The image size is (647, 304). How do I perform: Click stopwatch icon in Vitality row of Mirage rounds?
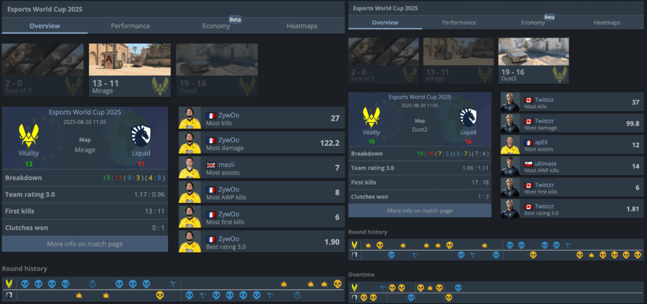[x=92, y=284]
